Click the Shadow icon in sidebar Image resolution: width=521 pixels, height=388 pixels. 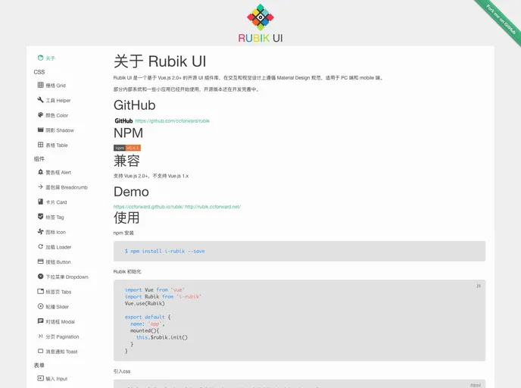click(x=41, y=130)
